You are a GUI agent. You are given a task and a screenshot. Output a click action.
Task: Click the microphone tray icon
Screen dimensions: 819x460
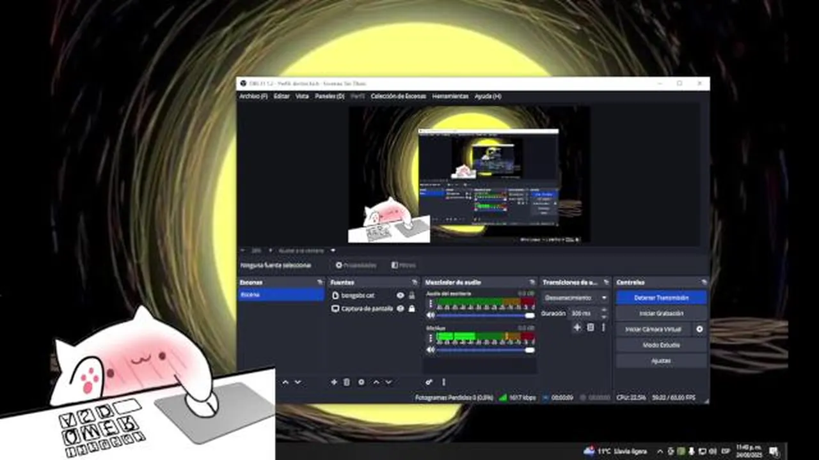click(x=692, y=452)
